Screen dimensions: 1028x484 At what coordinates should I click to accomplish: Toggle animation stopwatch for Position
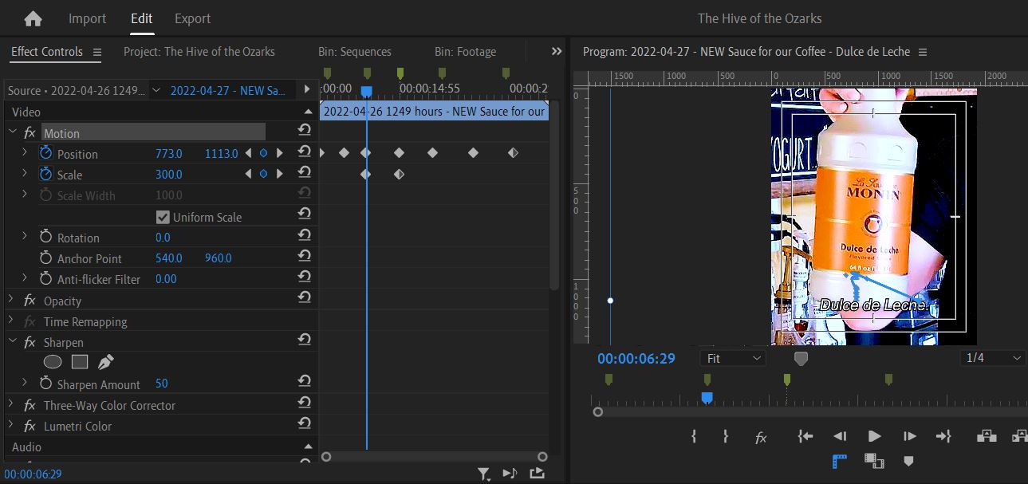point(45,153)
